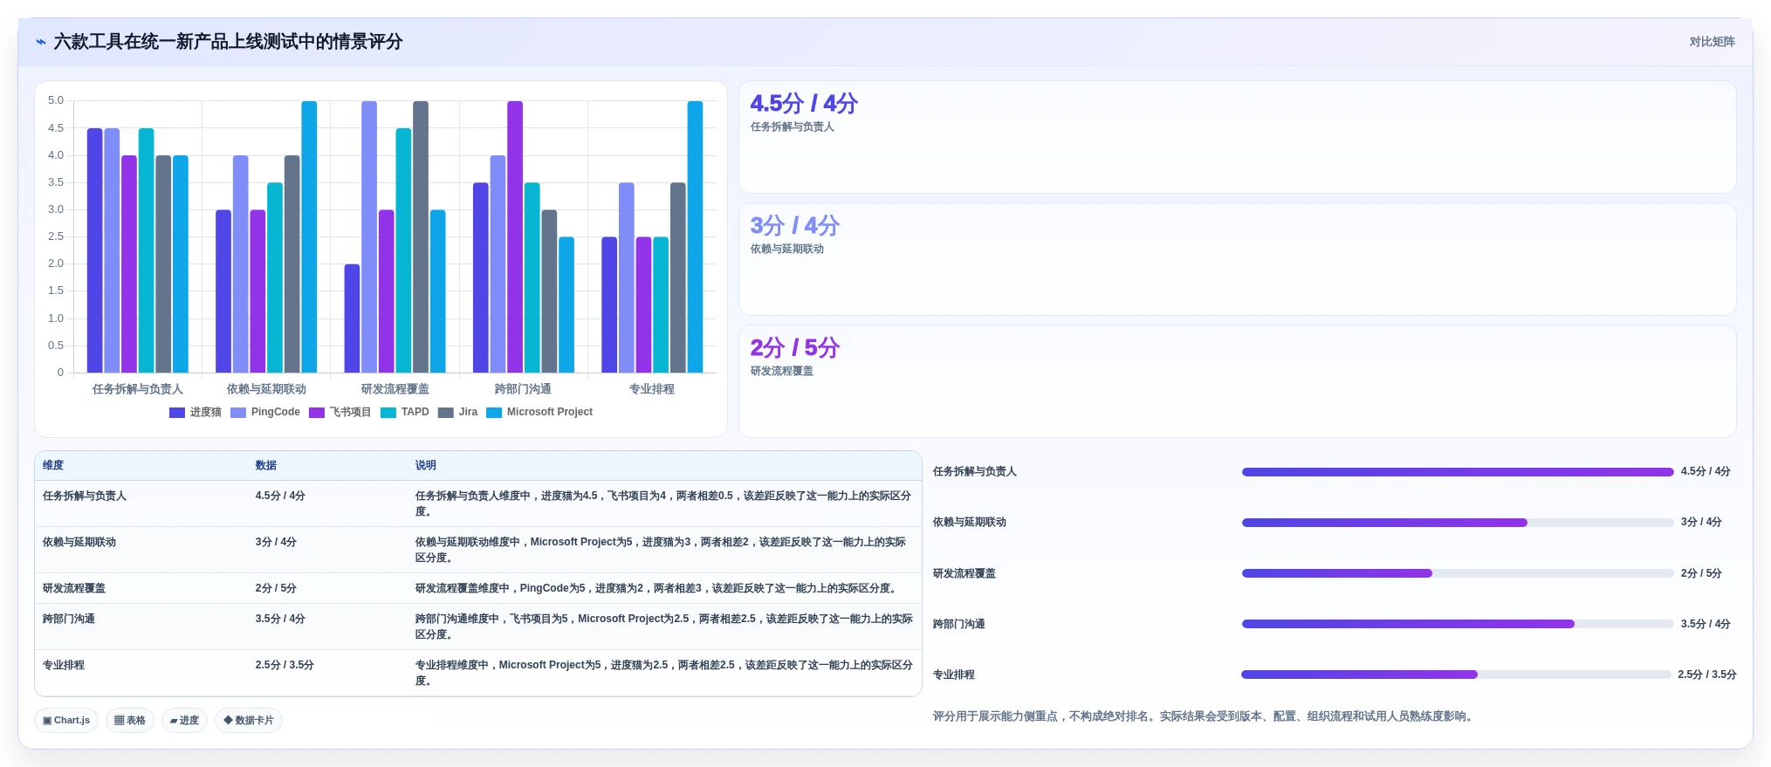Click the 对比矩阵 tag in the header

pos(1712,42)
